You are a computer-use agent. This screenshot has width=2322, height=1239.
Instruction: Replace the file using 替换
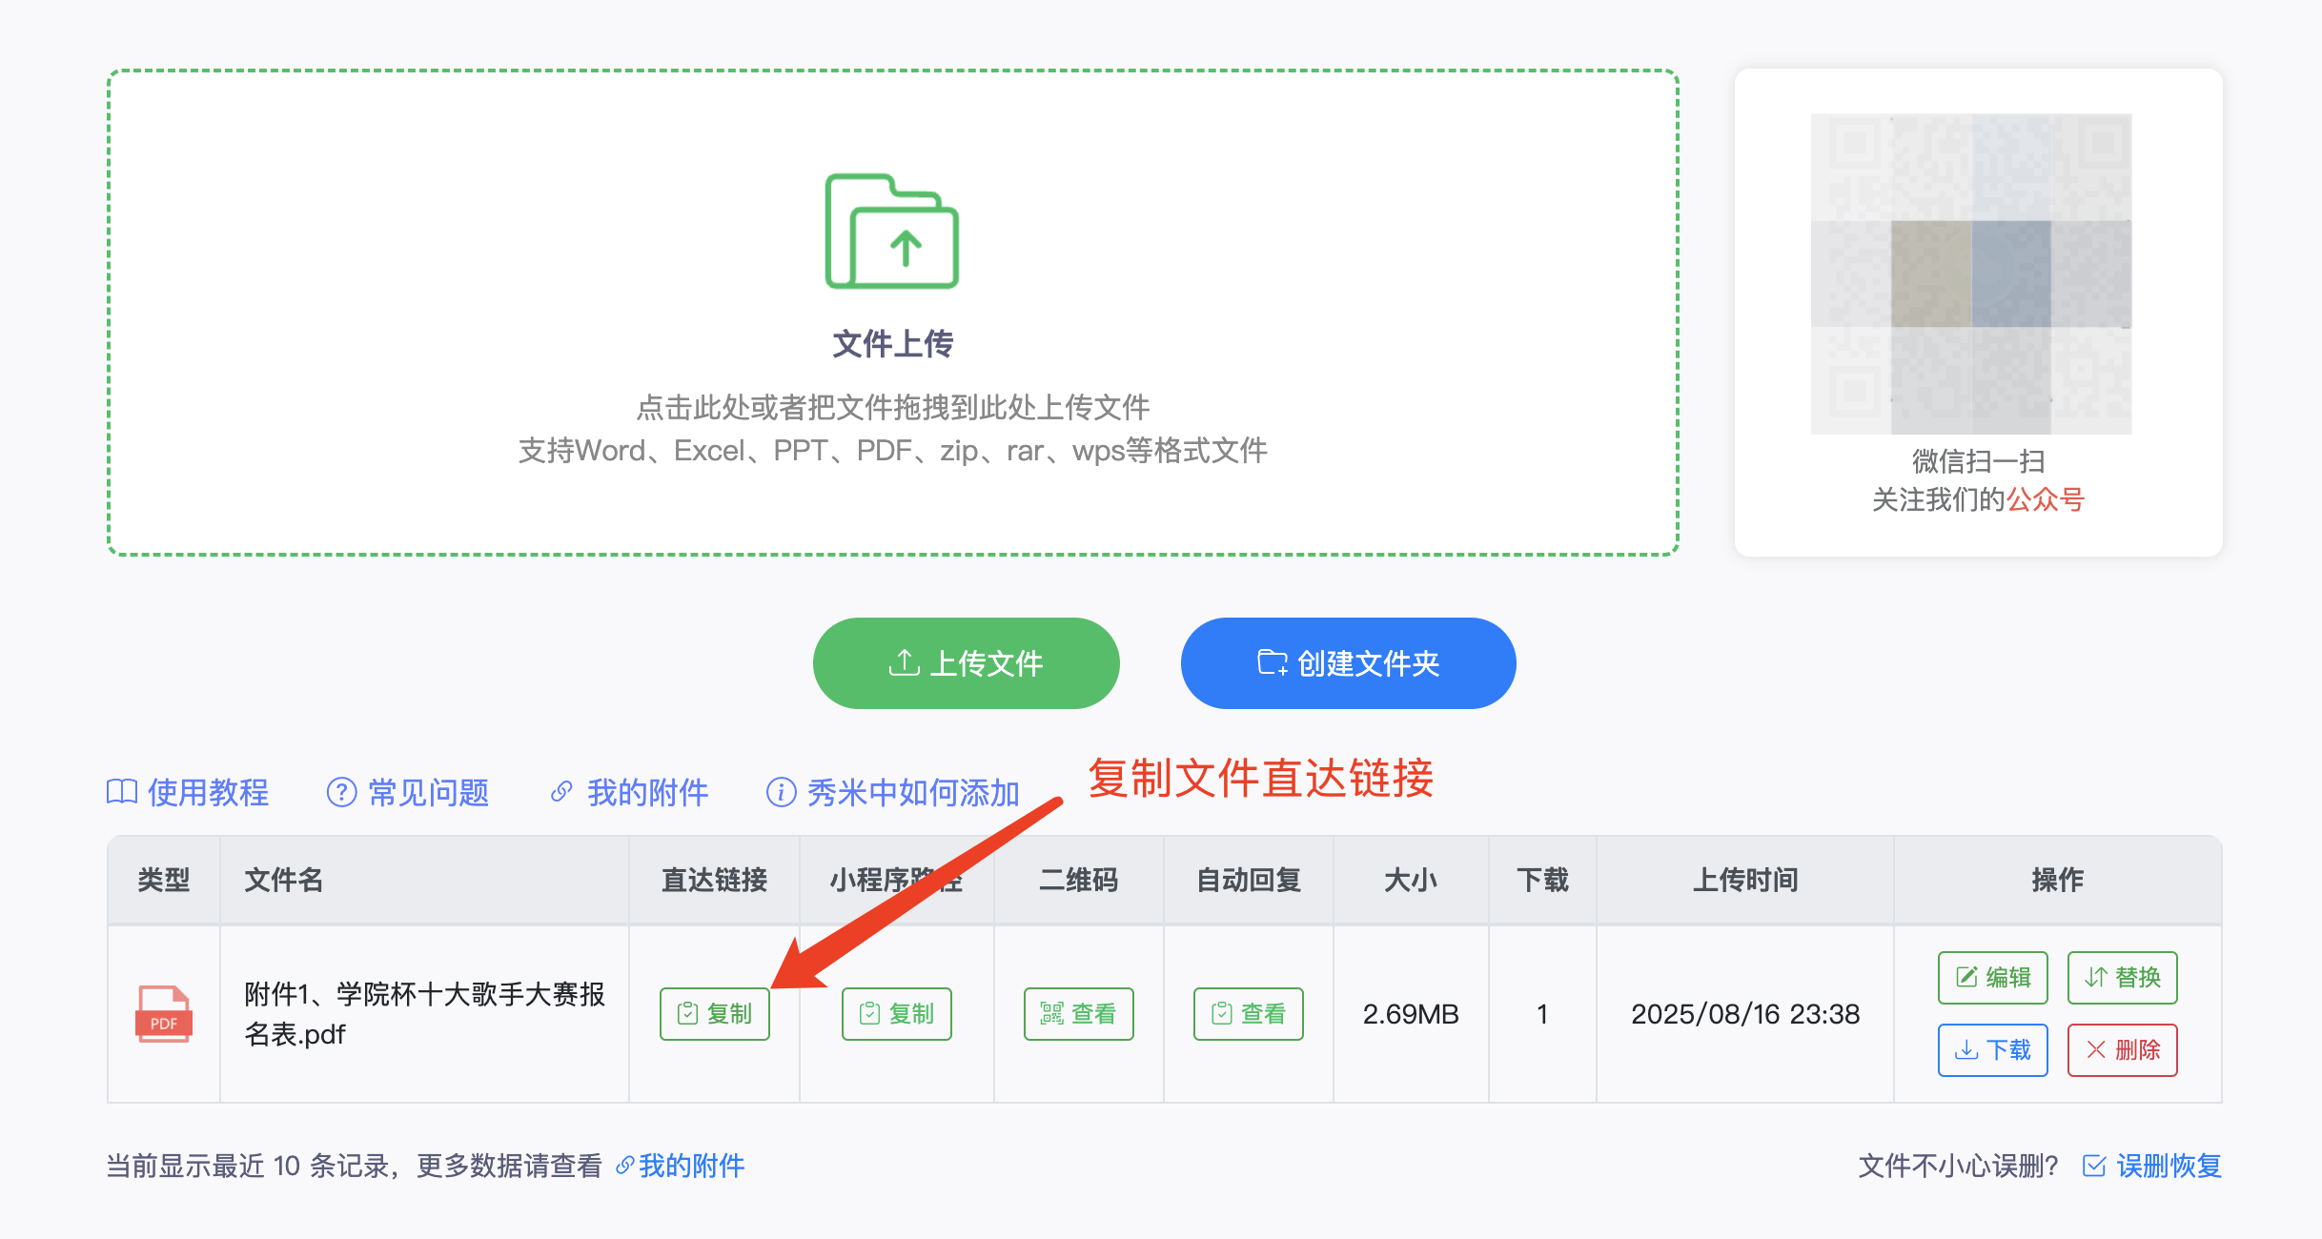click(x=2122, y=977)
